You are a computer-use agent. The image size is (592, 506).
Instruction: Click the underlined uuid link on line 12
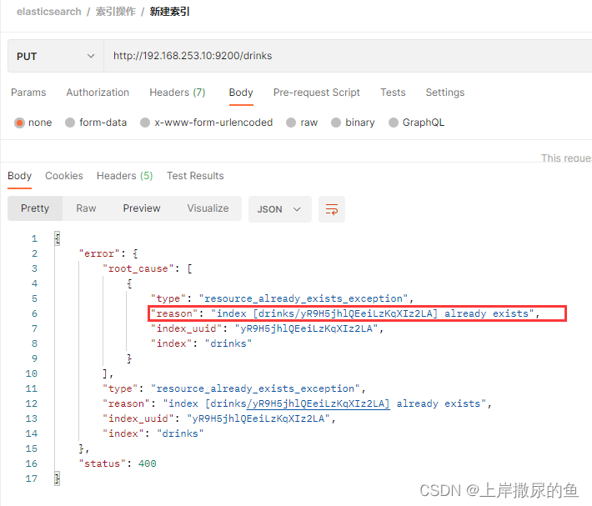318,403
